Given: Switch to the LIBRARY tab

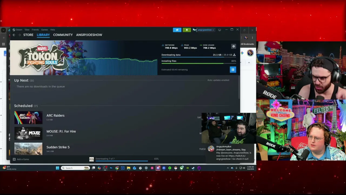Looking at the screenshot, I should (43, 35).
